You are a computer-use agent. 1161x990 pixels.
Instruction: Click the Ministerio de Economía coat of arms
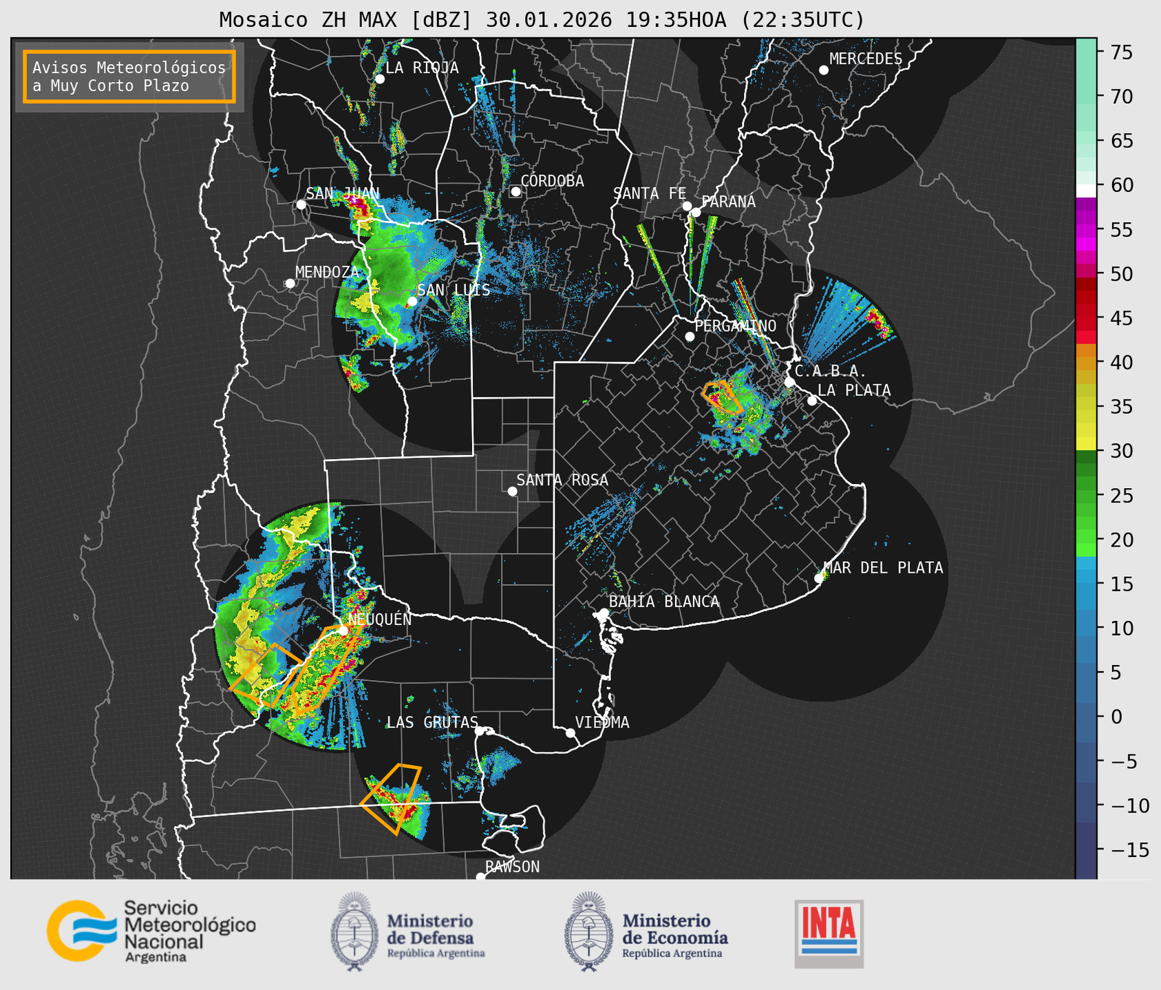click(x=589, y=931)
